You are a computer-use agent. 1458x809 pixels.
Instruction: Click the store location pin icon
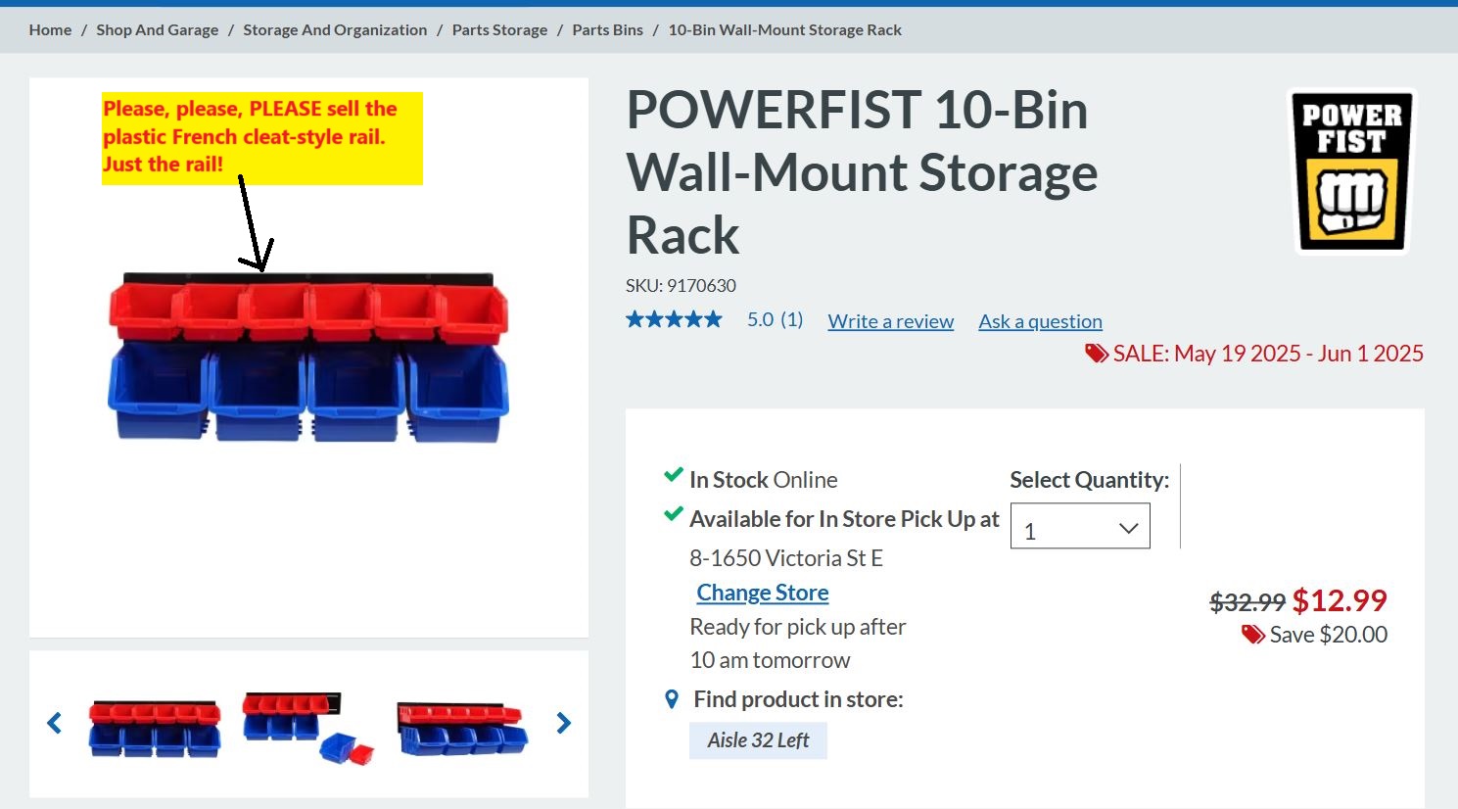point(672,699)
